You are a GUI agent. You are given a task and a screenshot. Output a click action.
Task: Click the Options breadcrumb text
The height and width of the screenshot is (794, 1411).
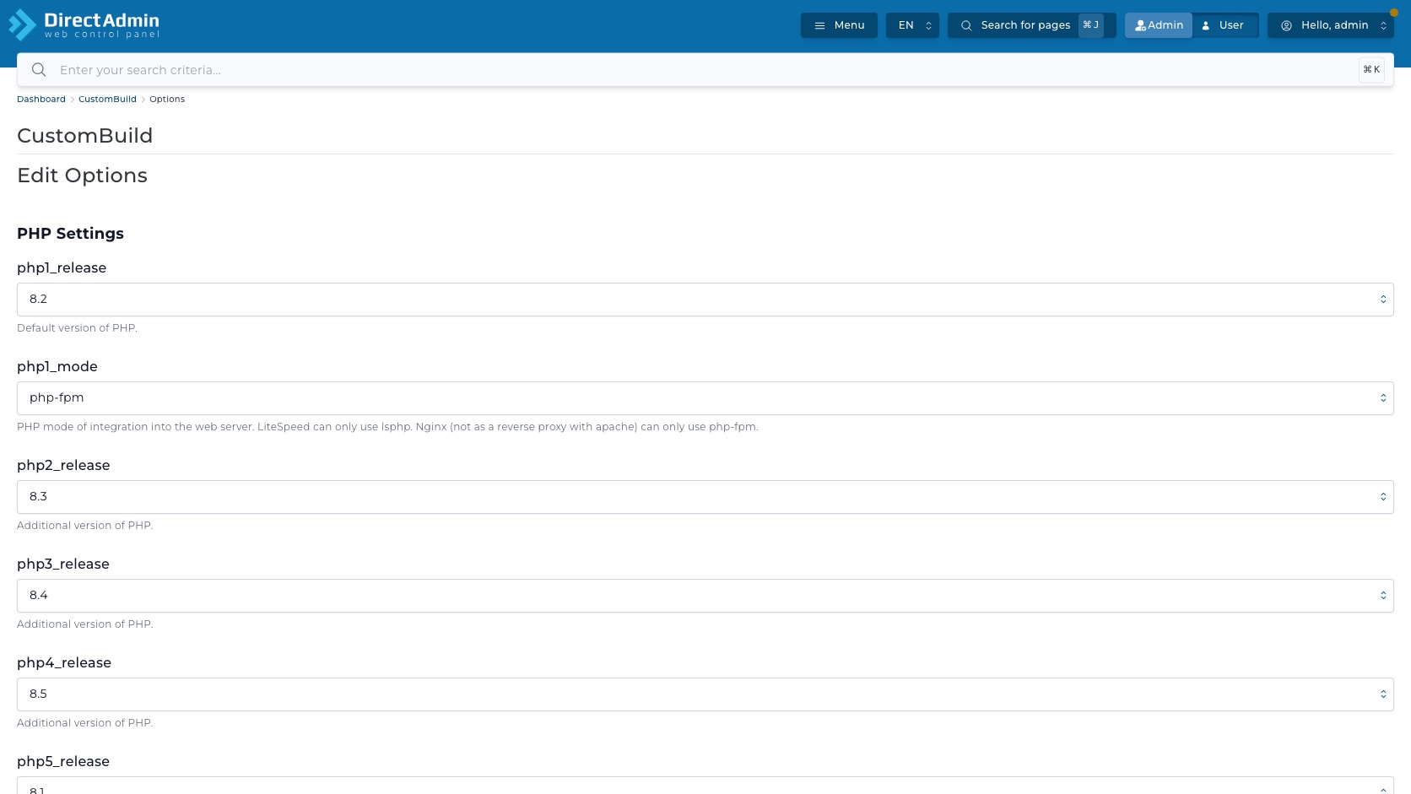pos(167,100)
